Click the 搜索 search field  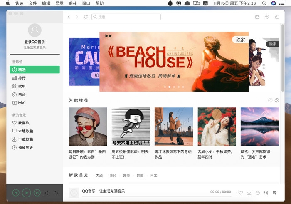click(126, 17)
